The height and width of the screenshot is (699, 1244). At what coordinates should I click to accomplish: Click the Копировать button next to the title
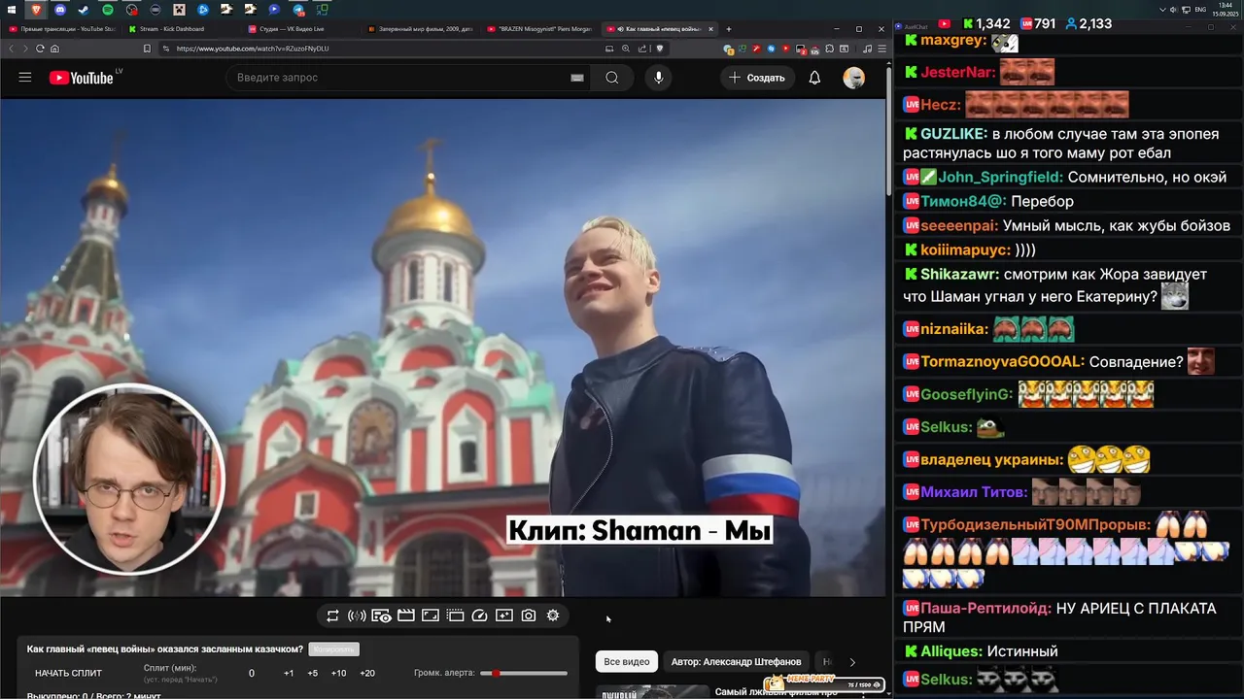click(335, 649)
